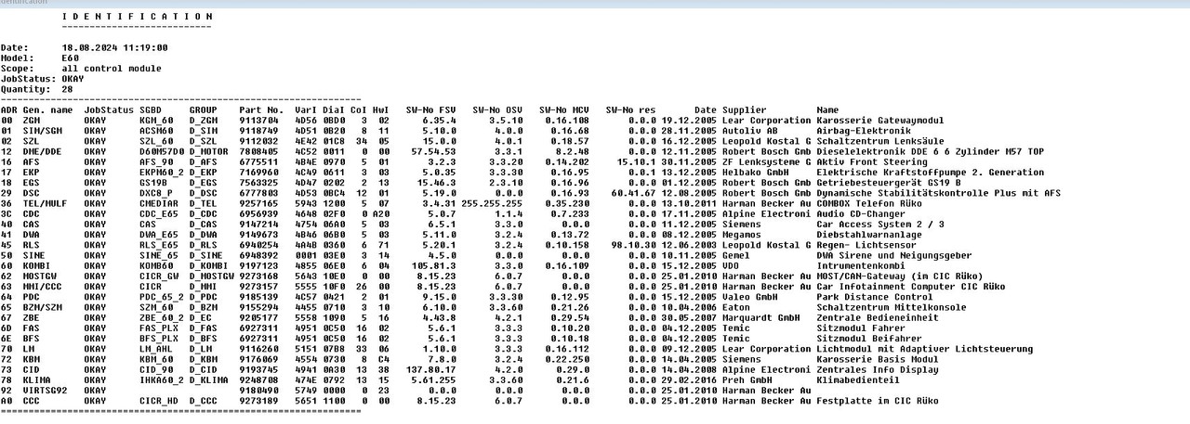Click the 'SGBD' column header
The height and width of the screenshot is (424, 1190).
tap(151, 109)
